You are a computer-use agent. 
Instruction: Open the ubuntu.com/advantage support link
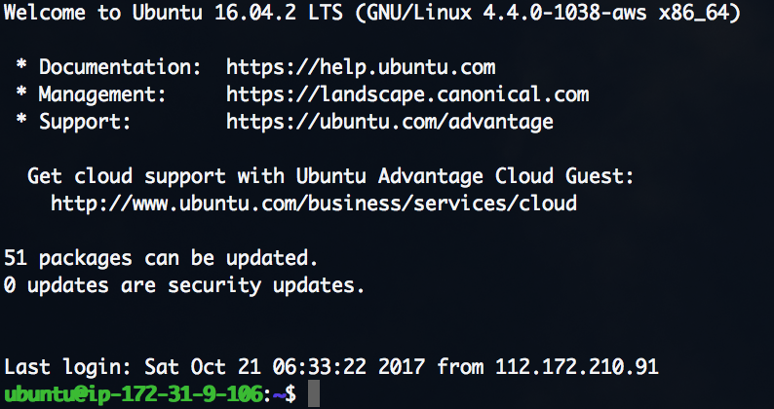point(390,123)
